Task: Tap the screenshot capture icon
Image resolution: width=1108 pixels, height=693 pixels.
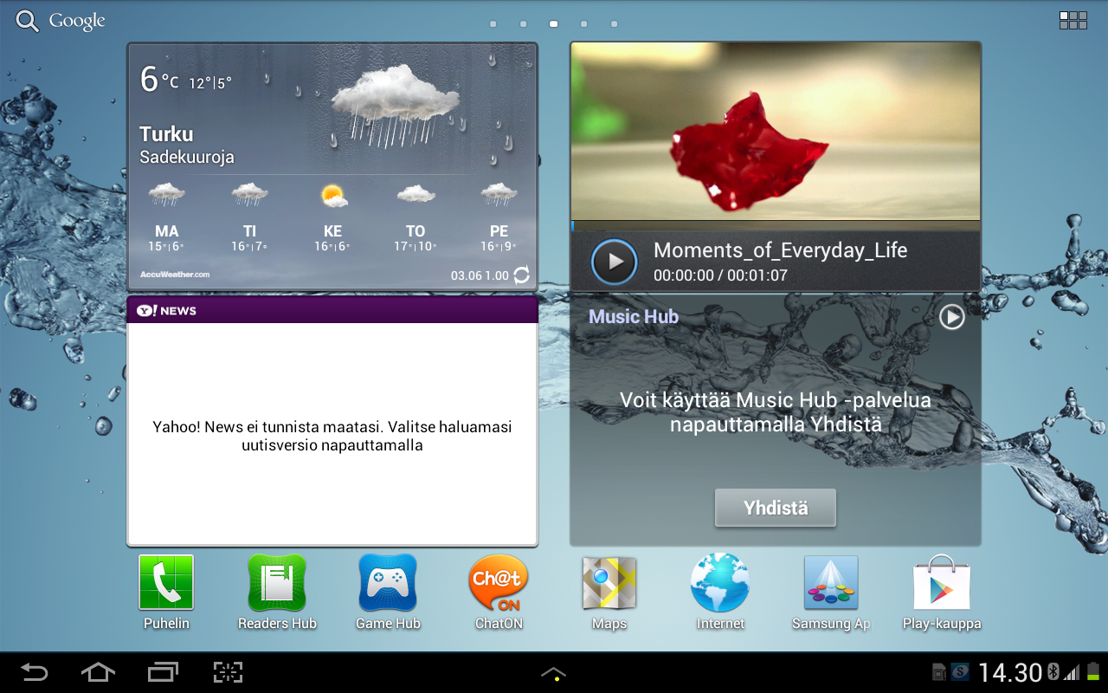Action: (228, 672)
